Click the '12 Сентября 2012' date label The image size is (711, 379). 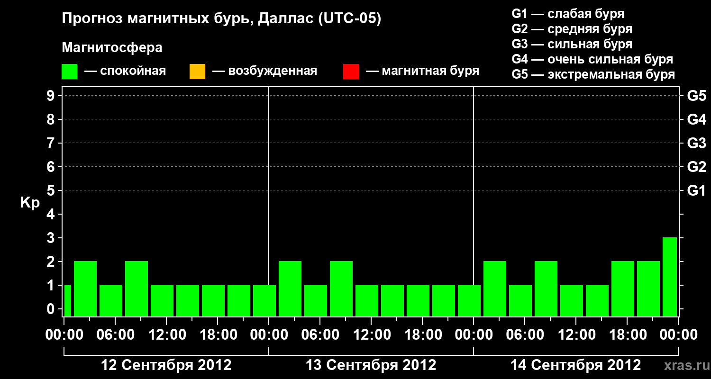[x=166, y=365]
